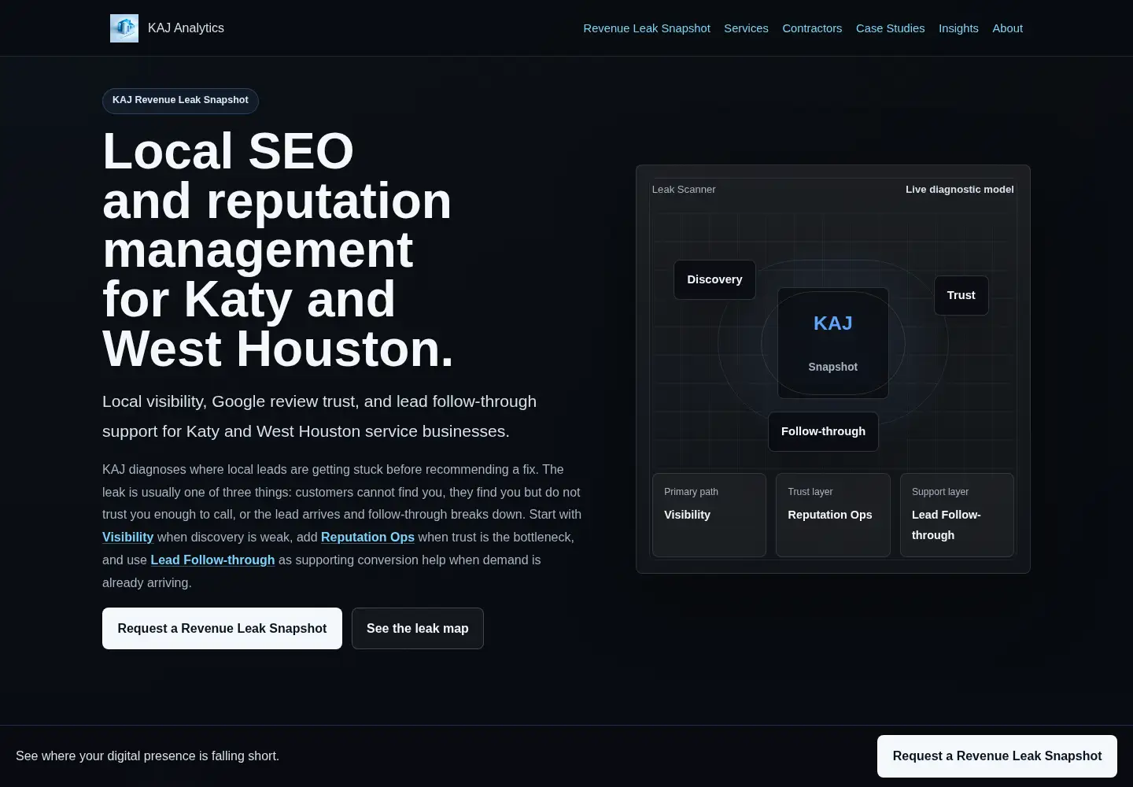Open the KAJ Analytics home link text

[x=186, y=28]
